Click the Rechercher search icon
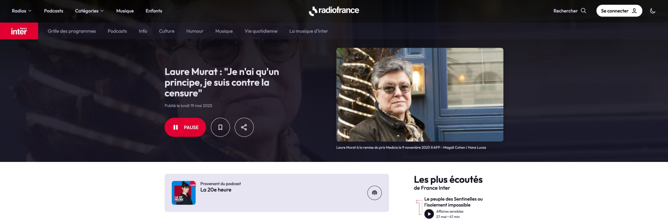 (584, 11)
